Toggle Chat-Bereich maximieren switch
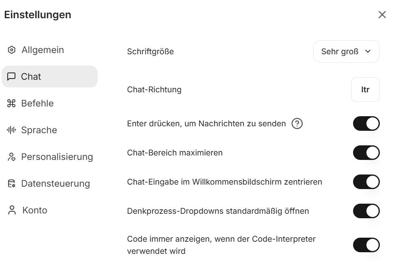 pyautogui.click(x=366, y=153)
